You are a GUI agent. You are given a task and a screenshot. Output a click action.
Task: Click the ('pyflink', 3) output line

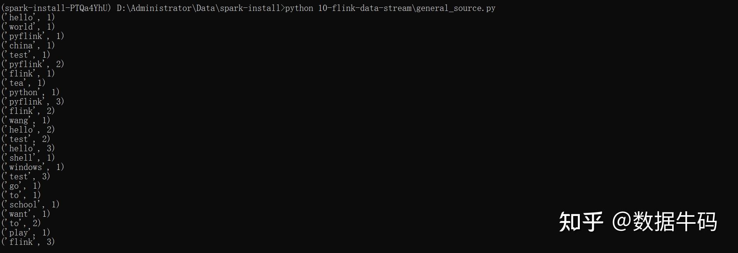[33, 101]
